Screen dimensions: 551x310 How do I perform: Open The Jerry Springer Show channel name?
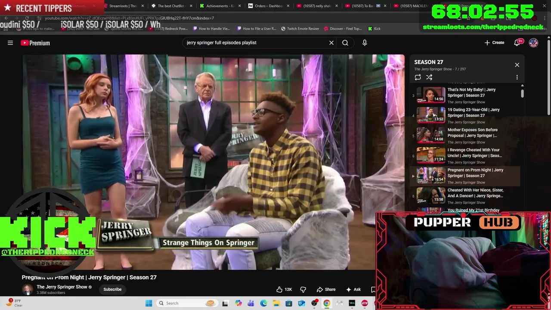click(62, 287)
